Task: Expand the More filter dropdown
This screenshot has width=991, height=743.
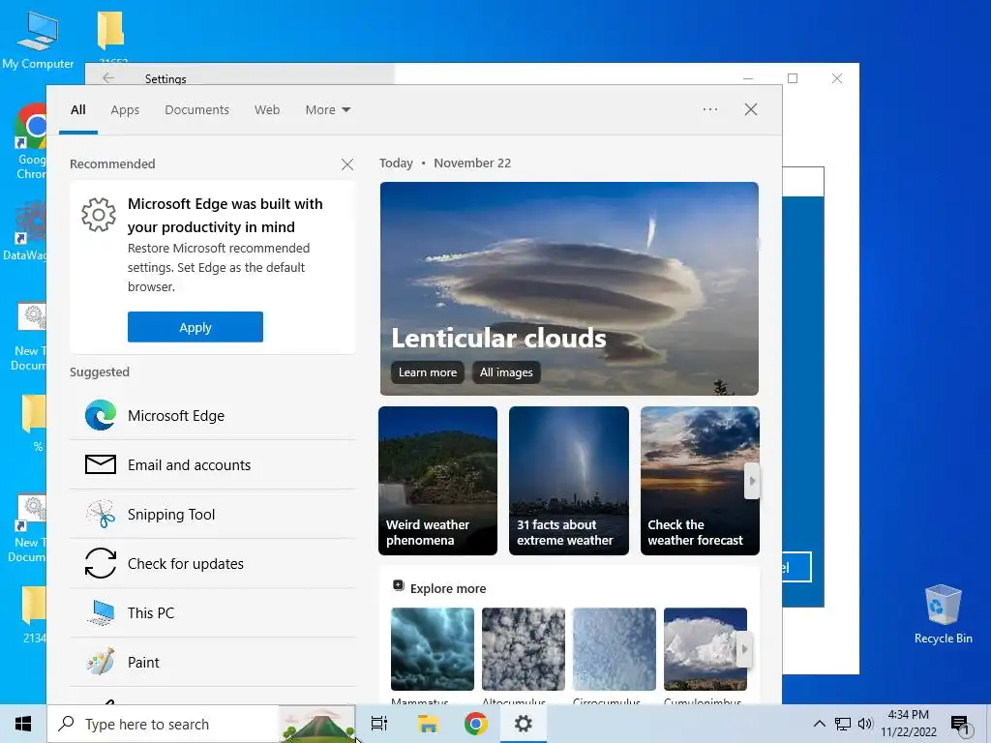Action: (x=327, y=110)
